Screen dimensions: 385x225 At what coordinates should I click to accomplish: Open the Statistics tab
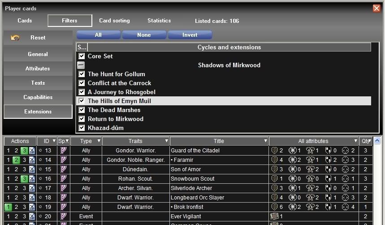[x=159, y=21]
